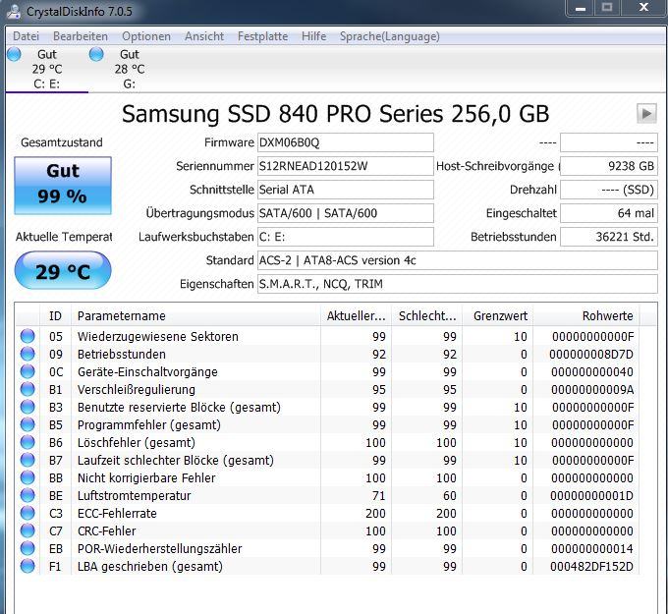
Task: Open the Datei menu
Action: (26, 36)
